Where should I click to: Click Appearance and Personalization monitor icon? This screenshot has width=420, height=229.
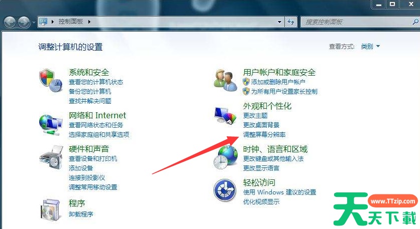click(x=225, y=115)
